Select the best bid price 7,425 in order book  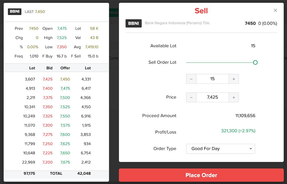click(48, 79)
